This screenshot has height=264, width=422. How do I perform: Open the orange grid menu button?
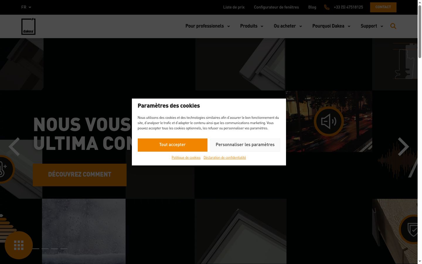[19, 245]
